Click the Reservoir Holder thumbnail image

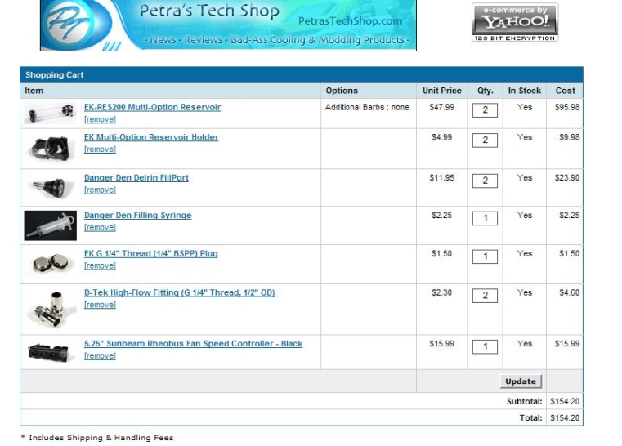pyautogui.click(x=51, y=149)
